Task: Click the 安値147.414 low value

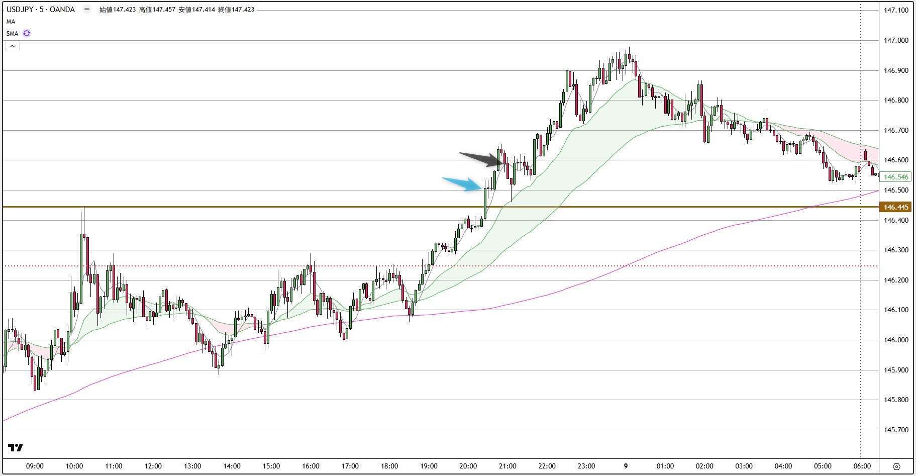Action: tap(196, 10)
